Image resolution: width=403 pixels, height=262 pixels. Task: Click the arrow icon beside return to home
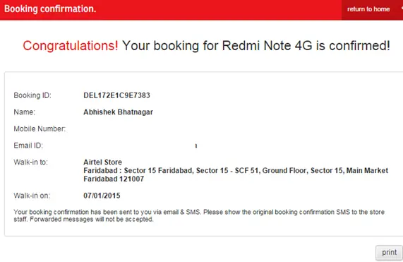coord(402,8)
